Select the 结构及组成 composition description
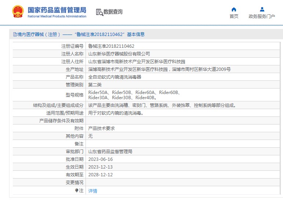The width and height of the screenshot is (283, 202). [162, 105]
